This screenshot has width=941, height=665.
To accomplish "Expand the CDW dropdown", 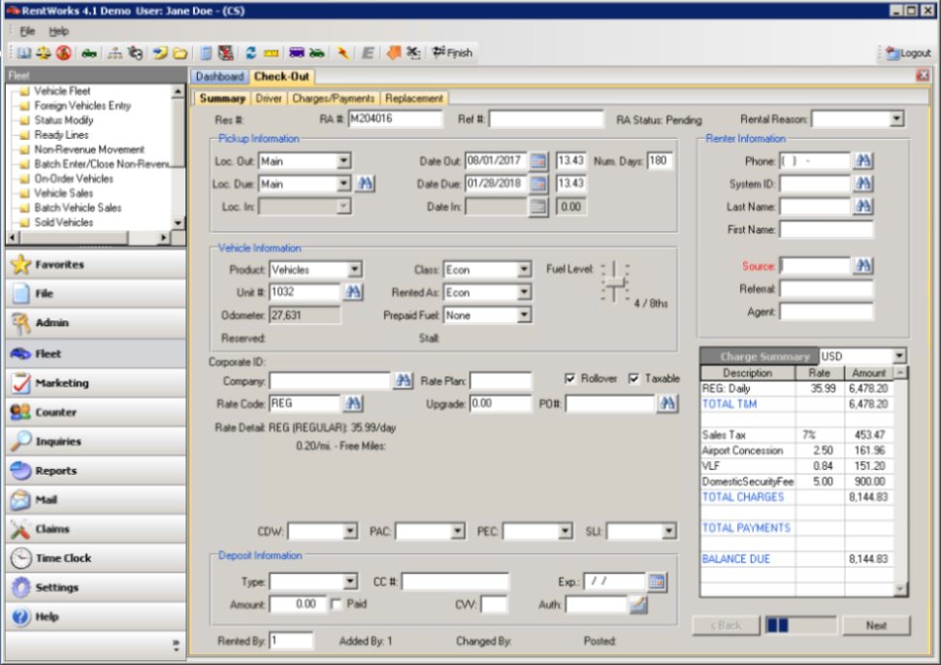I will 350,531.
